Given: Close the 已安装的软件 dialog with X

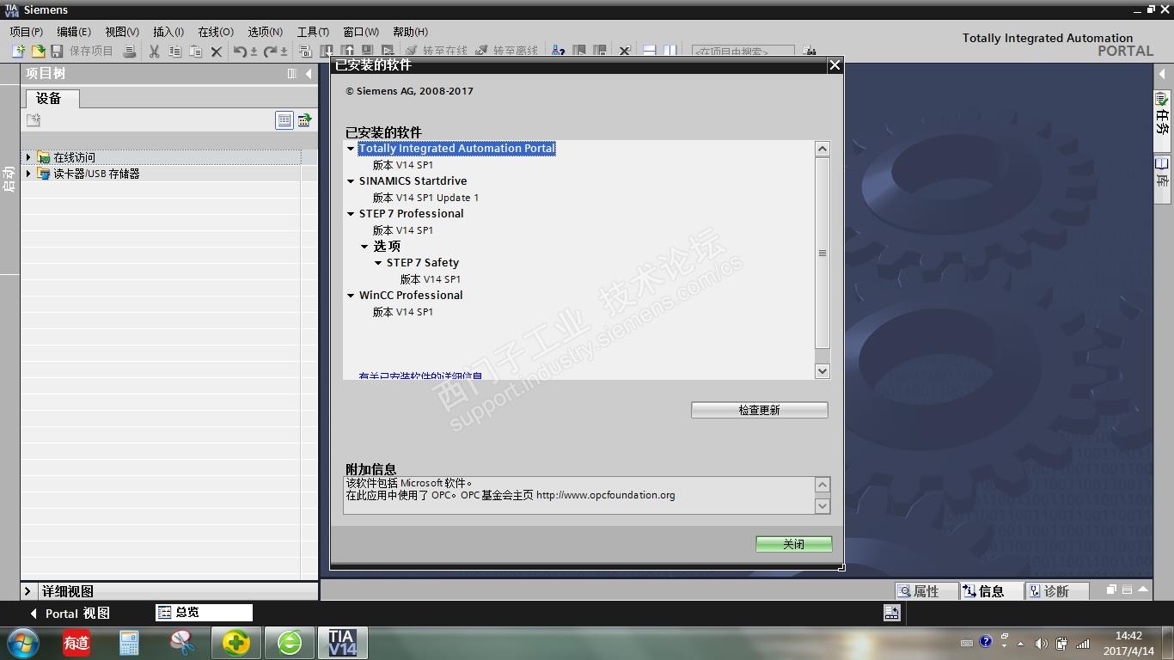Looking at the screenshot, I should pyautogui.click(x=835, y=65).
